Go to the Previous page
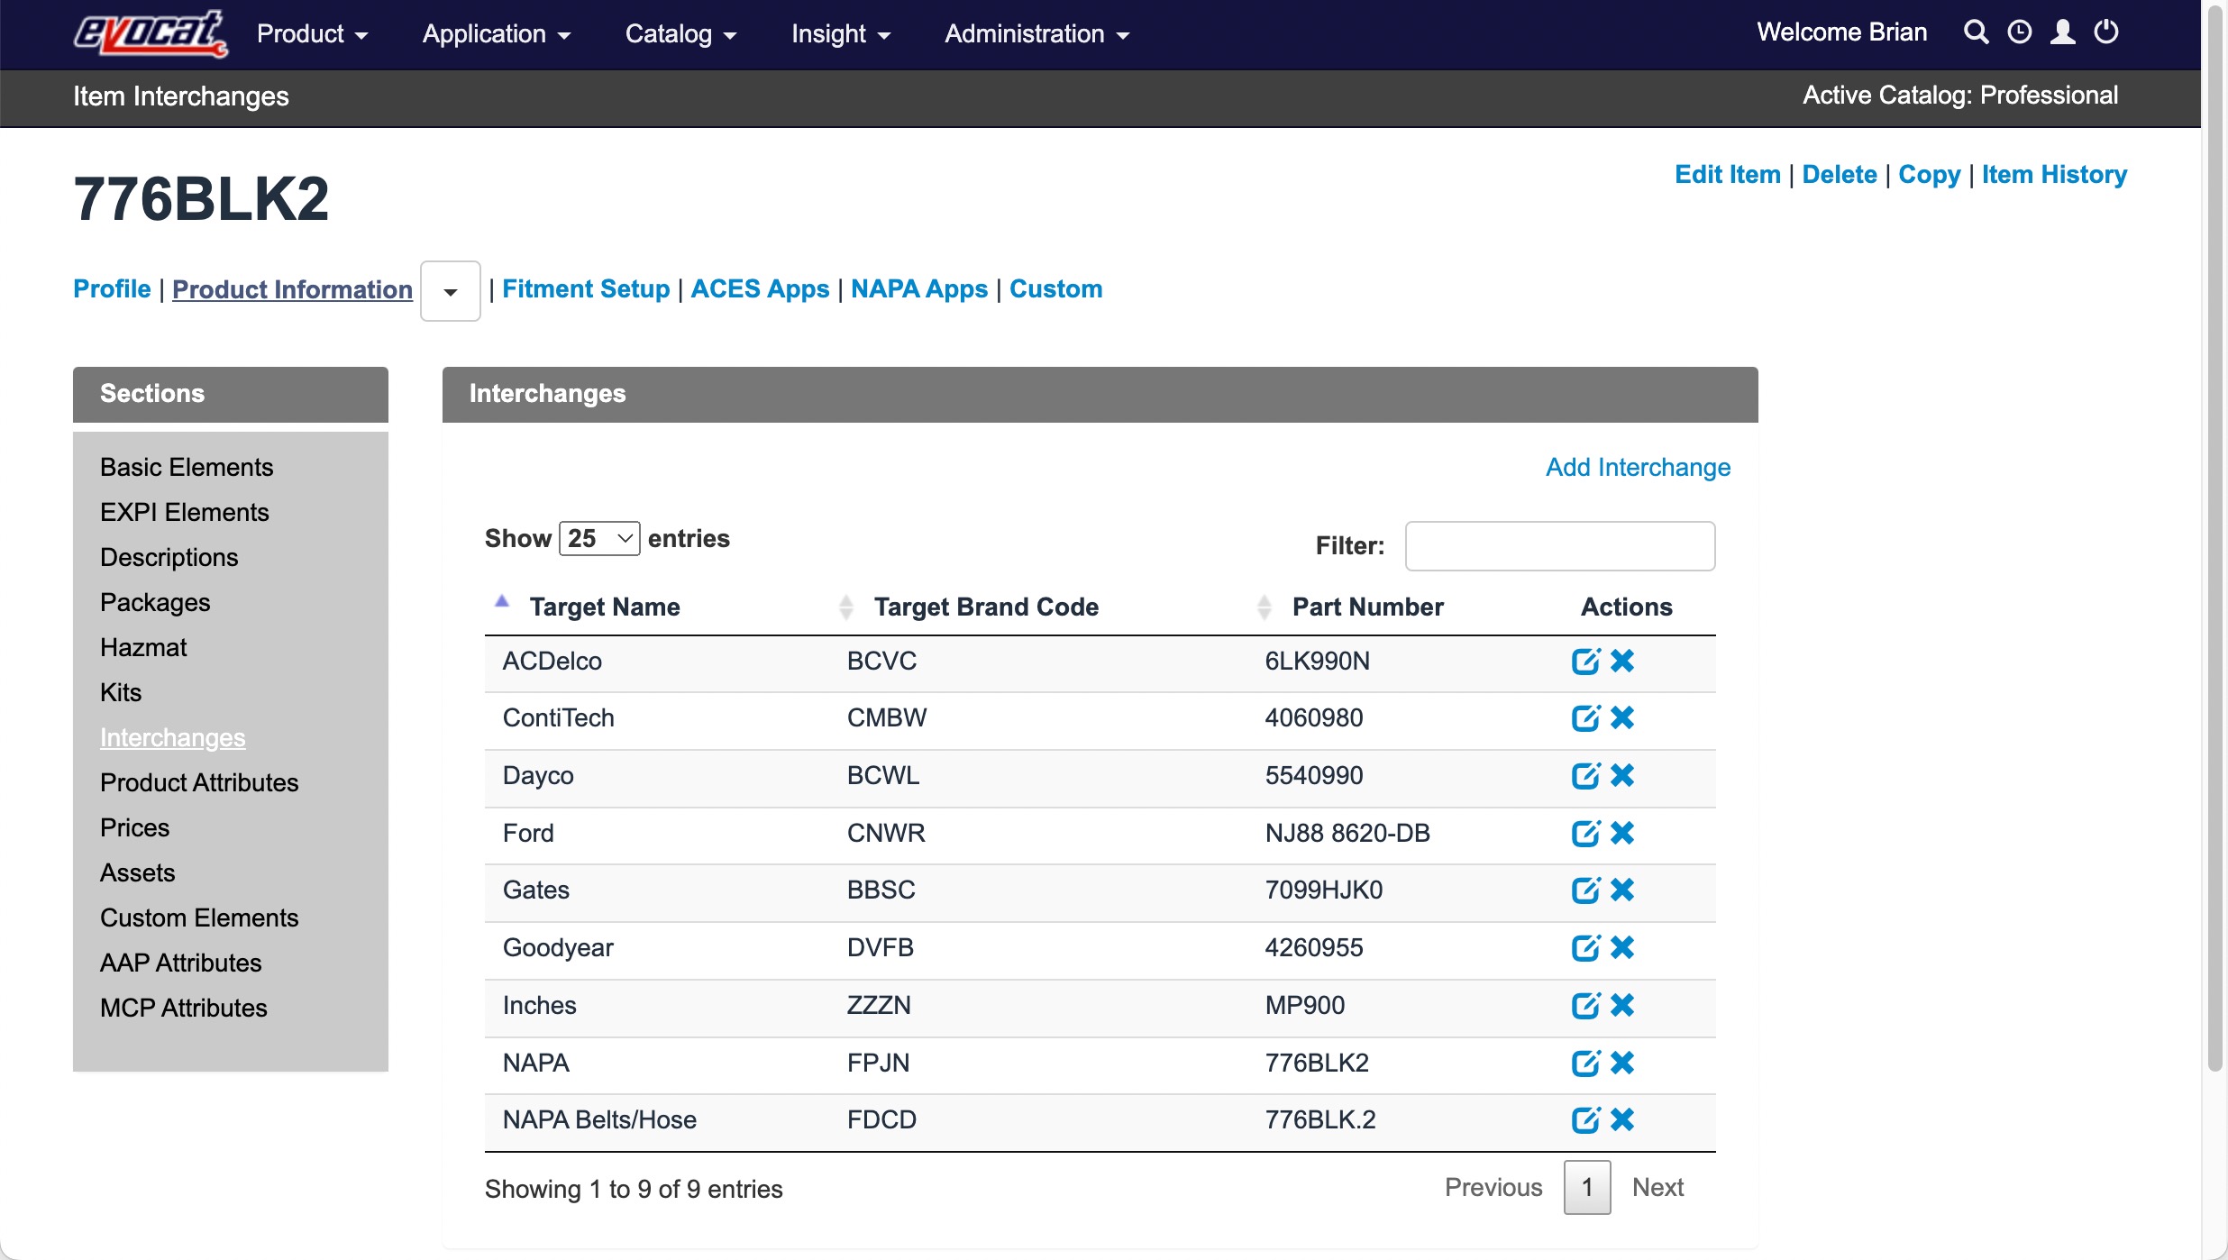Screen dimensions: 2228x1260 click(x=1493, y=1187)
